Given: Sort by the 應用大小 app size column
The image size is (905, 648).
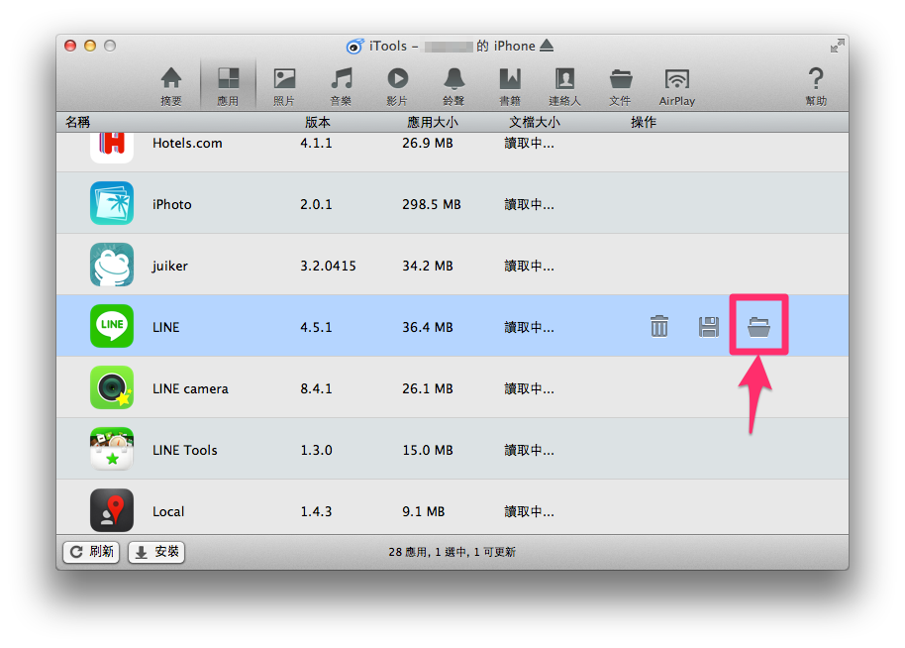Looking at the screenshot, I should (433, 122).
